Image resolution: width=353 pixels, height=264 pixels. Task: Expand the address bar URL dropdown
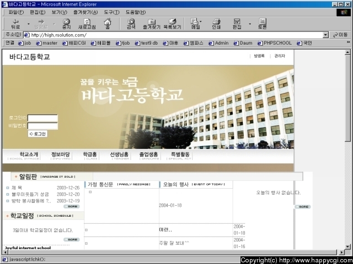[x=325, y=35]
